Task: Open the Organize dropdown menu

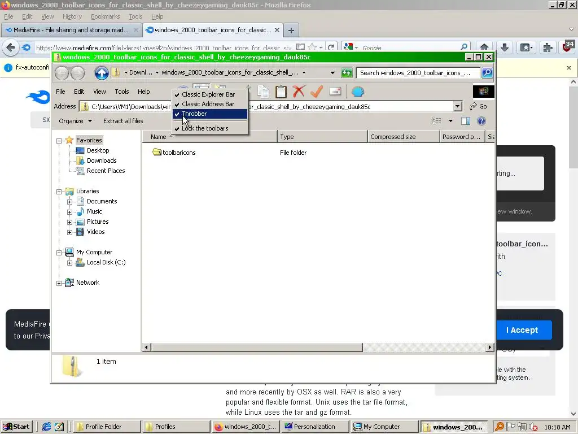Action: click(x=75, y=121)
